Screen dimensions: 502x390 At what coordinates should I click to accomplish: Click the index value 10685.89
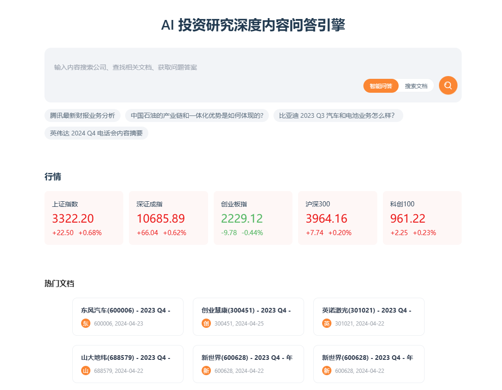161,219
